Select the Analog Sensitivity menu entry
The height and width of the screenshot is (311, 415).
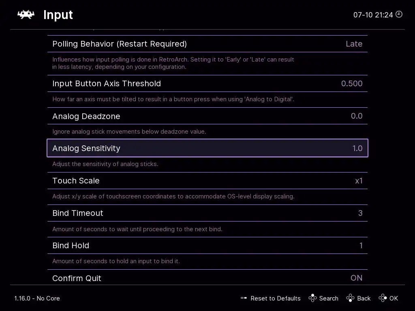(x=86, y=148)
